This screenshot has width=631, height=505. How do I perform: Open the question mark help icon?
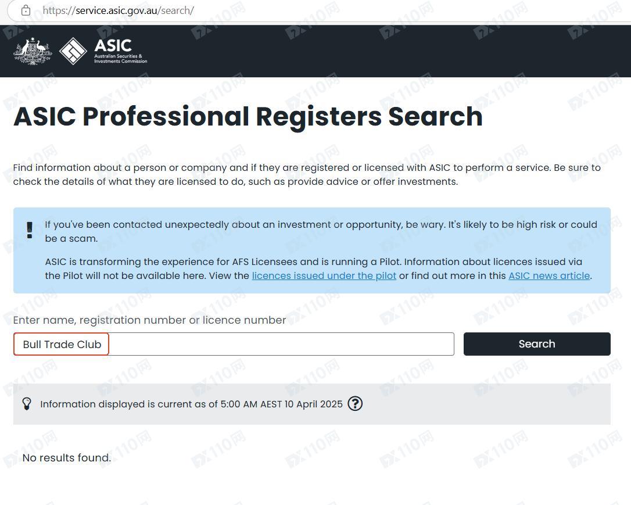pyautogui.click(x=355, y=403)
